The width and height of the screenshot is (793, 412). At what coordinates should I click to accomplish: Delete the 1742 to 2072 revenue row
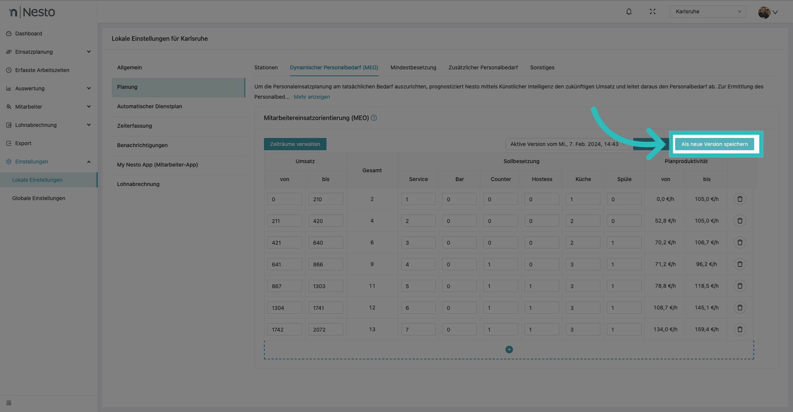(x=740, y=329)
